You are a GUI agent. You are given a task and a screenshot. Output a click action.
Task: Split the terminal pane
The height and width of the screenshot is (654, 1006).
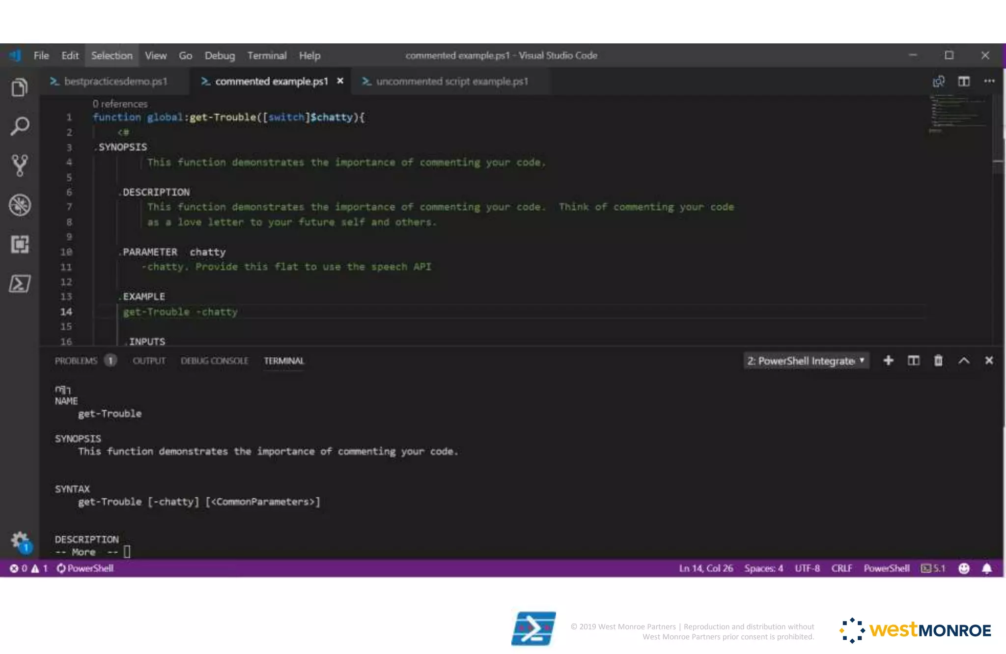pos(914,361)
